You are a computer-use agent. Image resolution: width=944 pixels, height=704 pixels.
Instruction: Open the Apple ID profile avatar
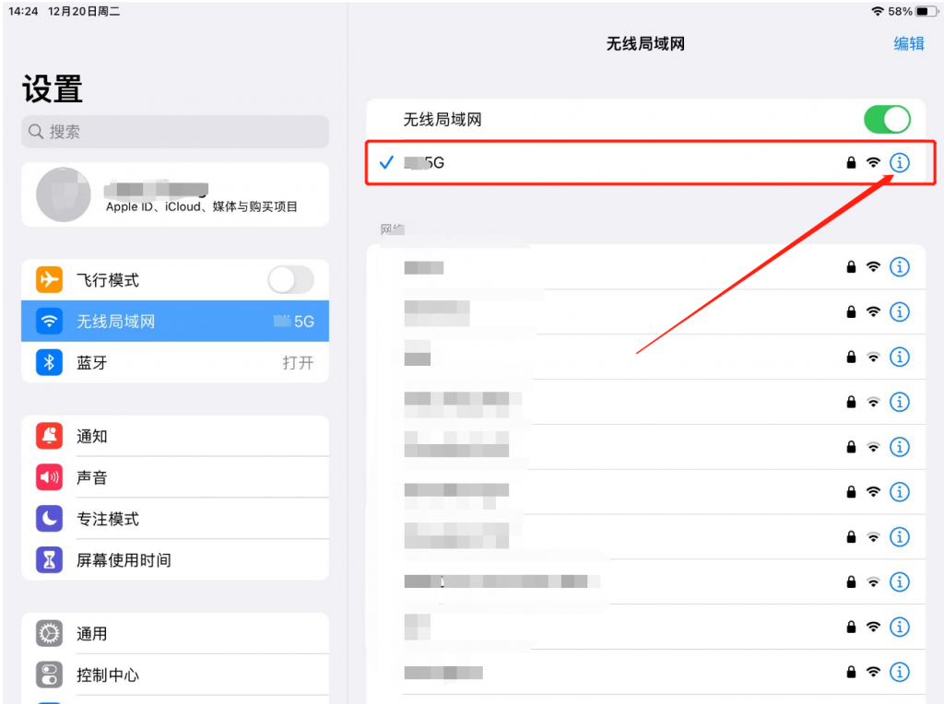(64, 194)
